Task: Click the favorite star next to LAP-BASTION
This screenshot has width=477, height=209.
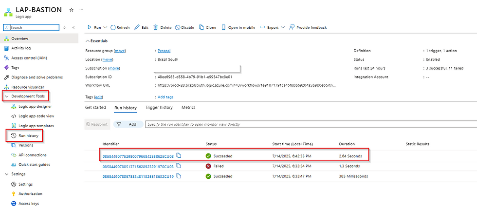Action: point(71,10)
